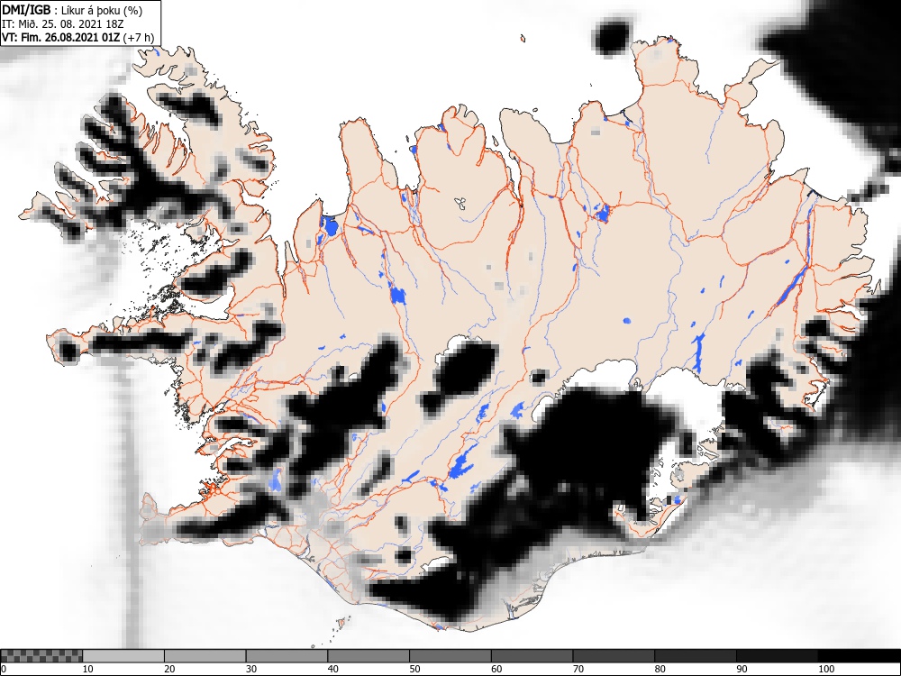Click the legend label '100'
Viewport: 901px width, 676px height.
(x=825, y=669)
